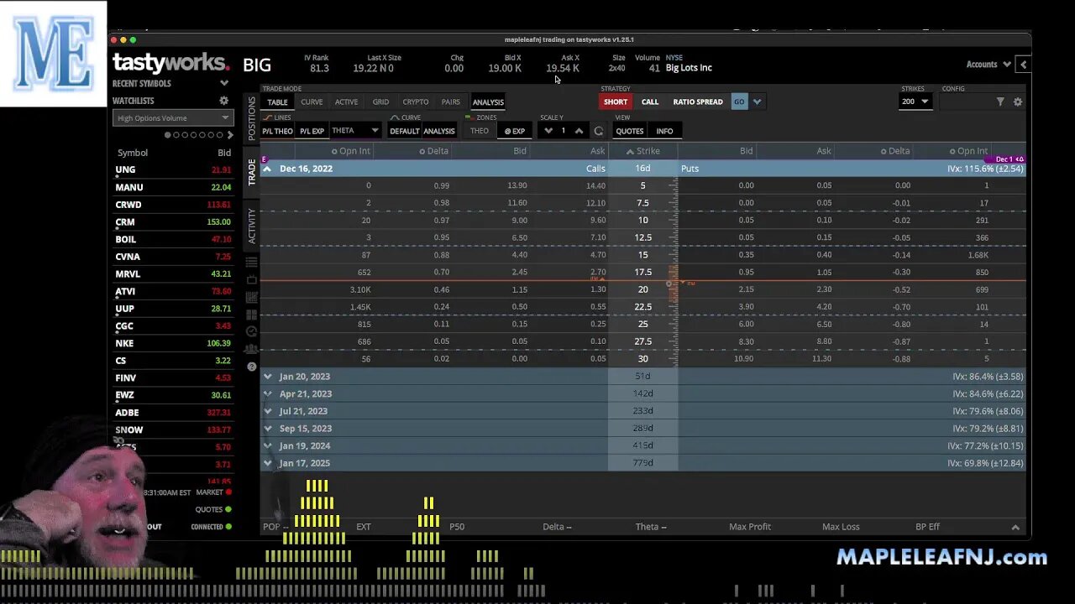
Task: Switch to the CRYPTO trade mode tab
Action: [415, 102]
